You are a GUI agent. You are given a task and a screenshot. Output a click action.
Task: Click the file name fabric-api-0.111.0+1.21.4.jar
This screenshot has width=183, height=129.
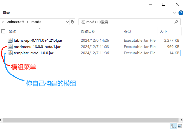click(38, 41)
